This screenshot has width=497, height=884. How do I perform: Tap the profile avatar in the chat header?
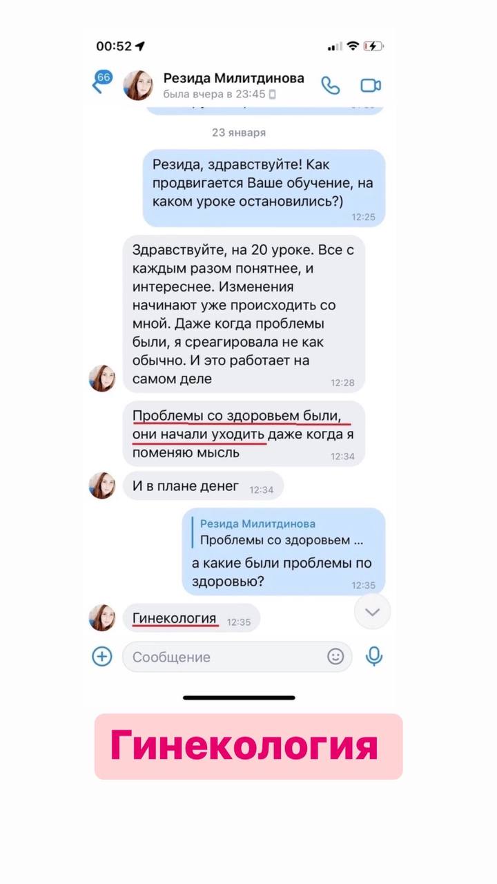tap(138, 86)
